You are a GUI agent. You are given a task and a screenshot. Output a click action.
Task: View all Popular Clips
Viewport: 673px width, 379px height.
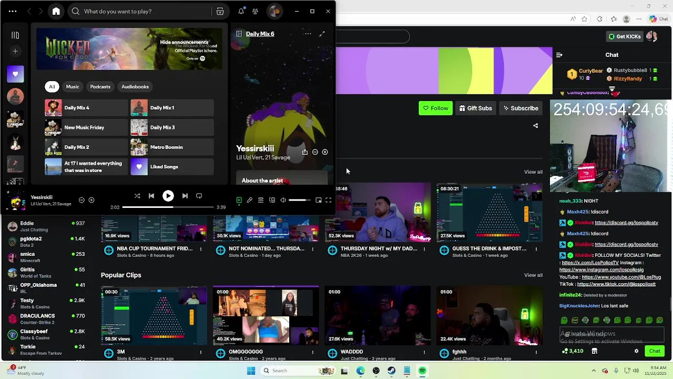533,275
